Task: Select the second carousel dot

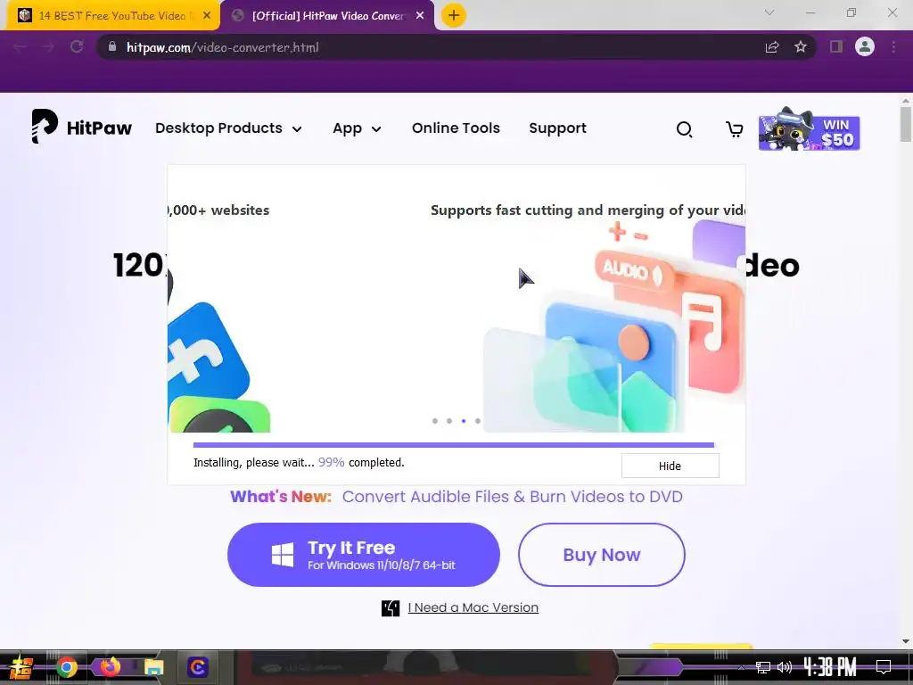Action: [449, 421]
